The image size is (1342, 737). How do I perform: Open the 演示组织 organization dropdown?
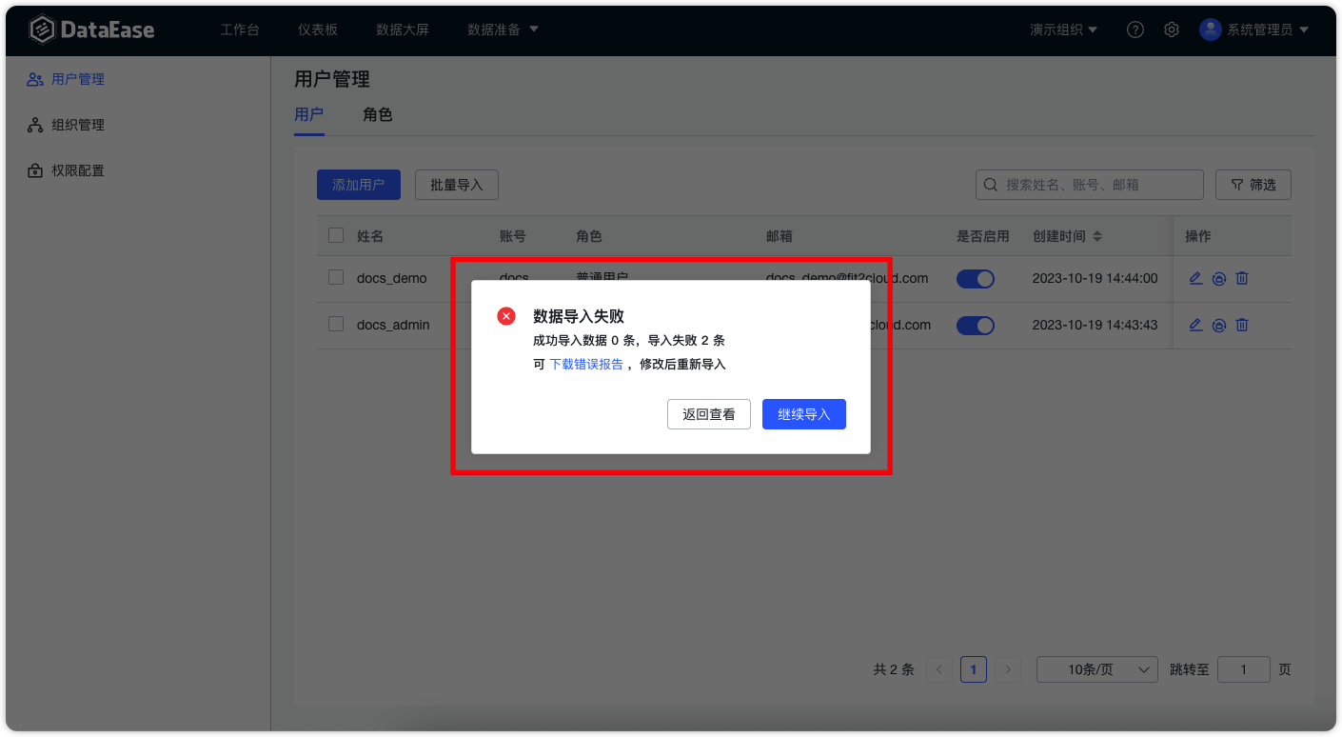(1063, 30)
